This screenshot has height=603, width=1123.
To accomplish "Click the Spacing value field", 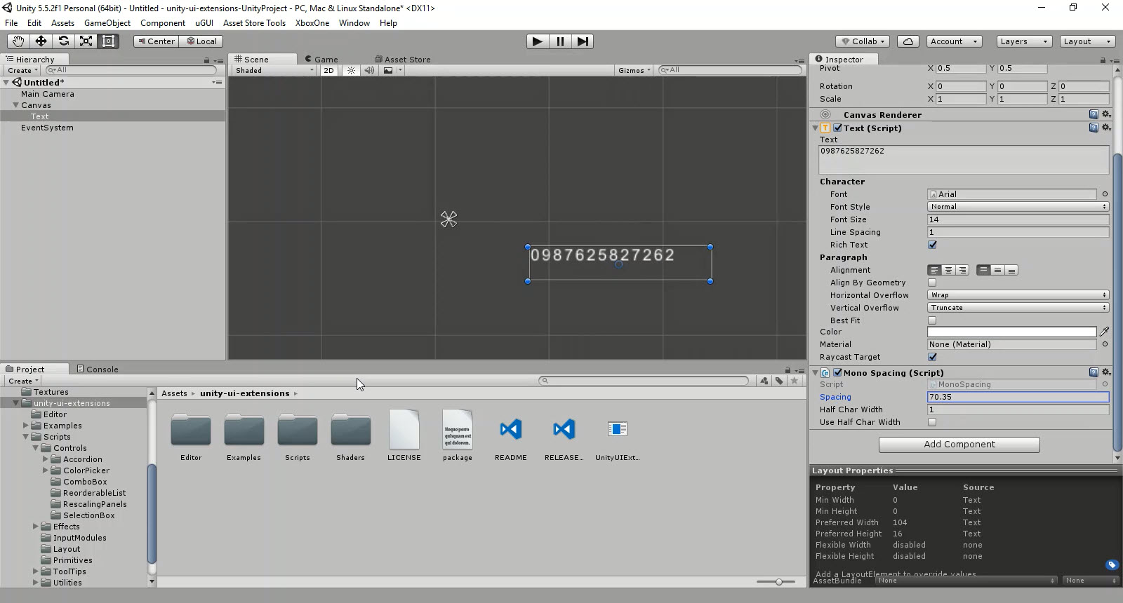I will 1018,397.
